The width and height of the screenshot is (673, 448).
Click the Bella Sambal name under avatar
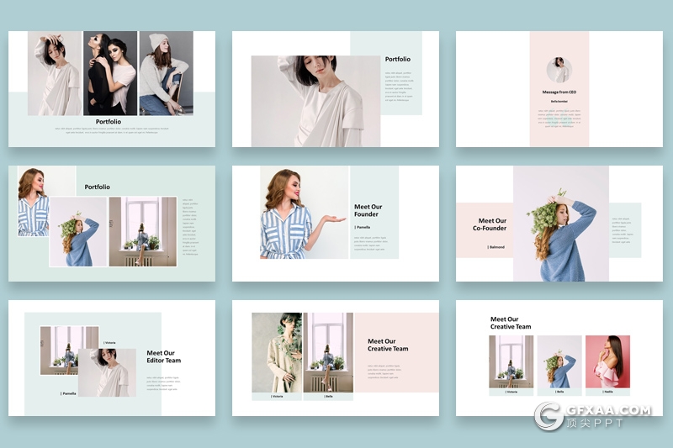tap(559, 101)
